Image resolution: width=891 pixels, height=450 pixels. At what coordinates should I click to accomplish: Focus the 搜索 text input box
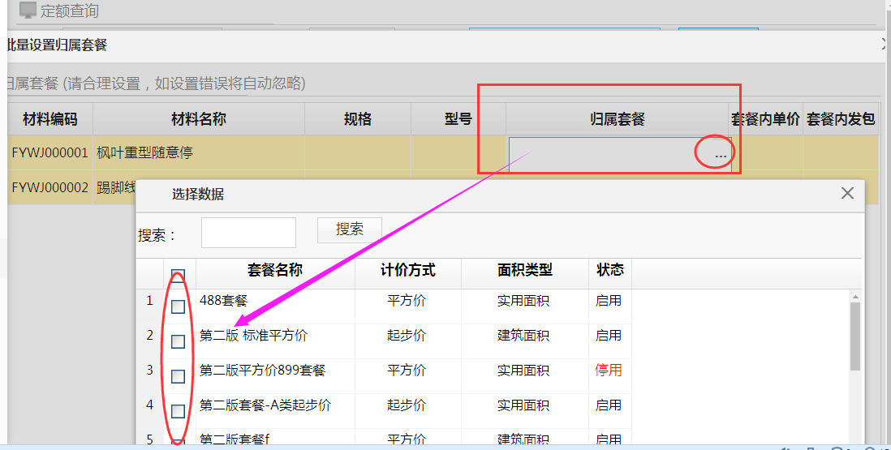click(248, 233)
